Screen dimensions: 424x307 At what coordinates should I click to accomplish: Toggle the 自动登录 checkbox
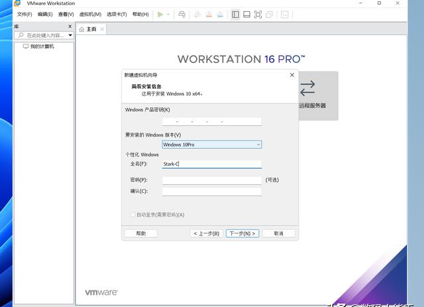pyautogui.click(x=132, y=215)
